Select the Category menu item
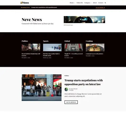126x113 pixels. [x=87, y=3]
